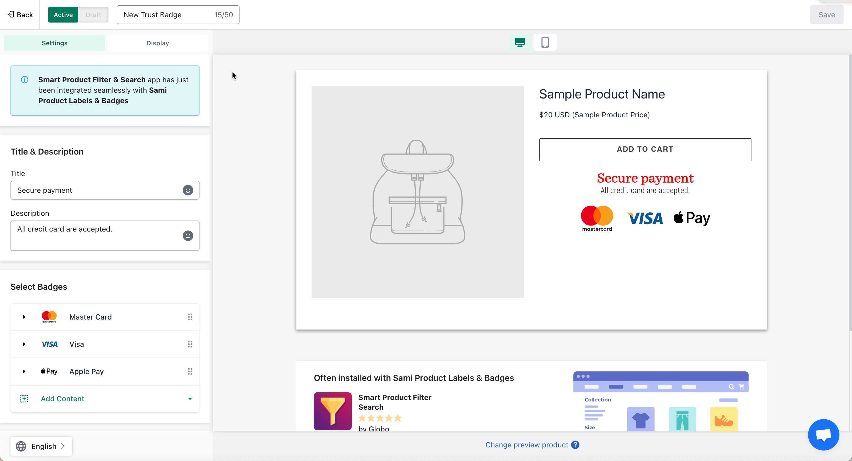Open the Display tab
Viewport: 852px width, 461px height.
tap(158, 43)
